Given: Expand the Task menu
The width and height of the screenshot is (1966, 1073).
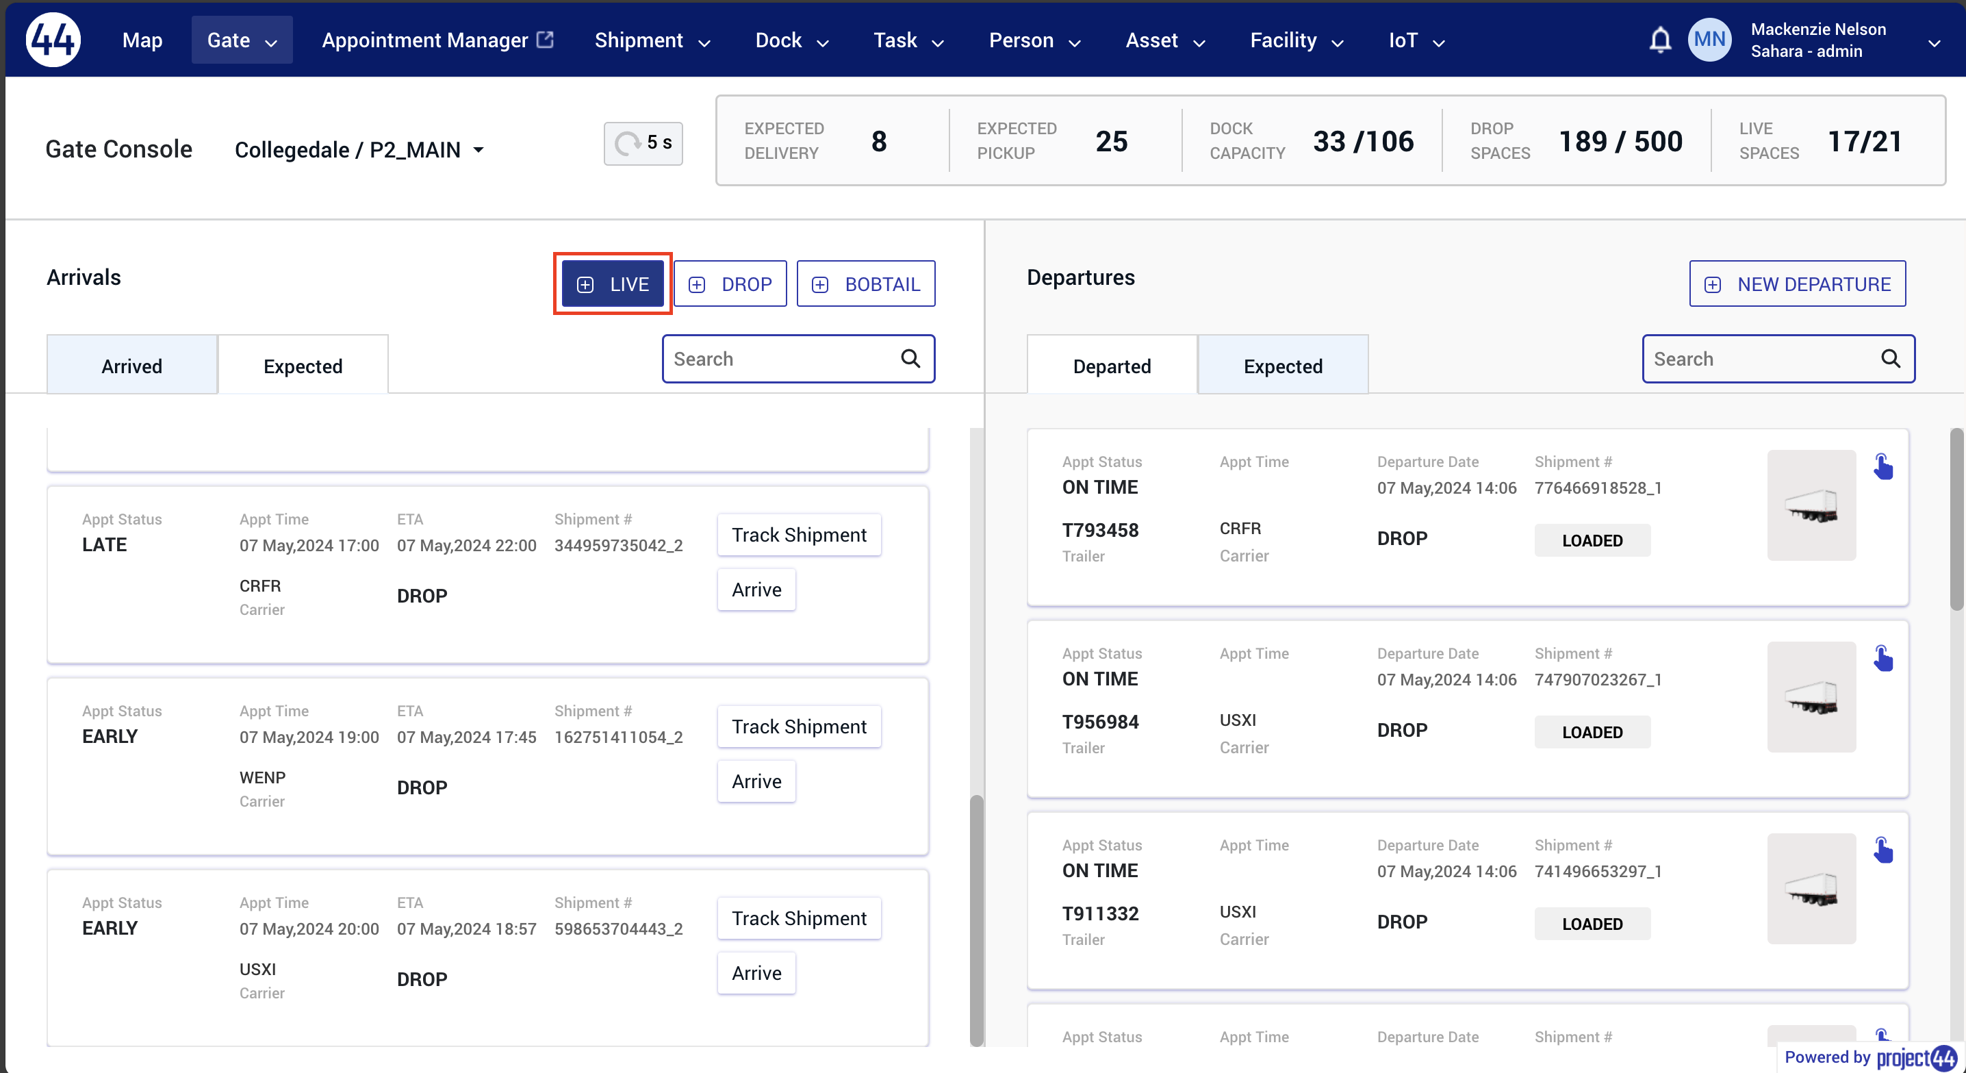Looking at the screenshot, I should (908, 40).
